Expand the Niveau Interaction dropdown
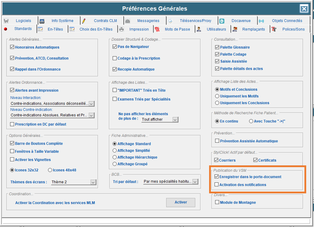 click(x=91, y=104)
